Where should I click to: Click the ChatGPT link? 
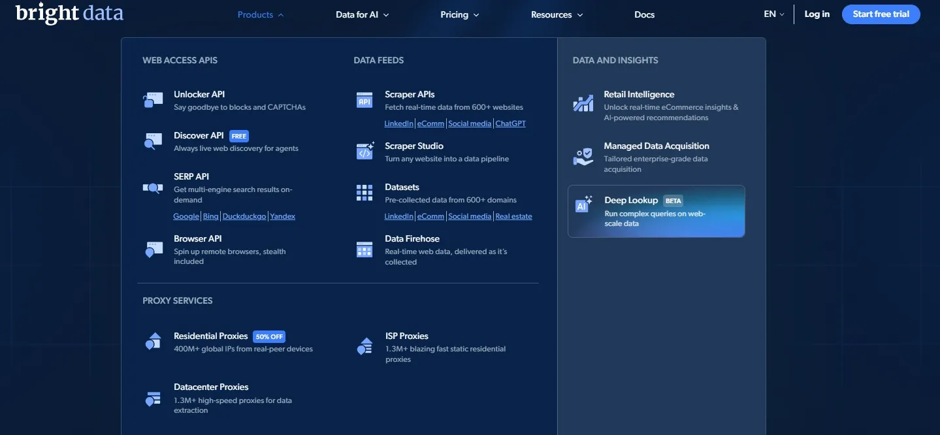511,123
